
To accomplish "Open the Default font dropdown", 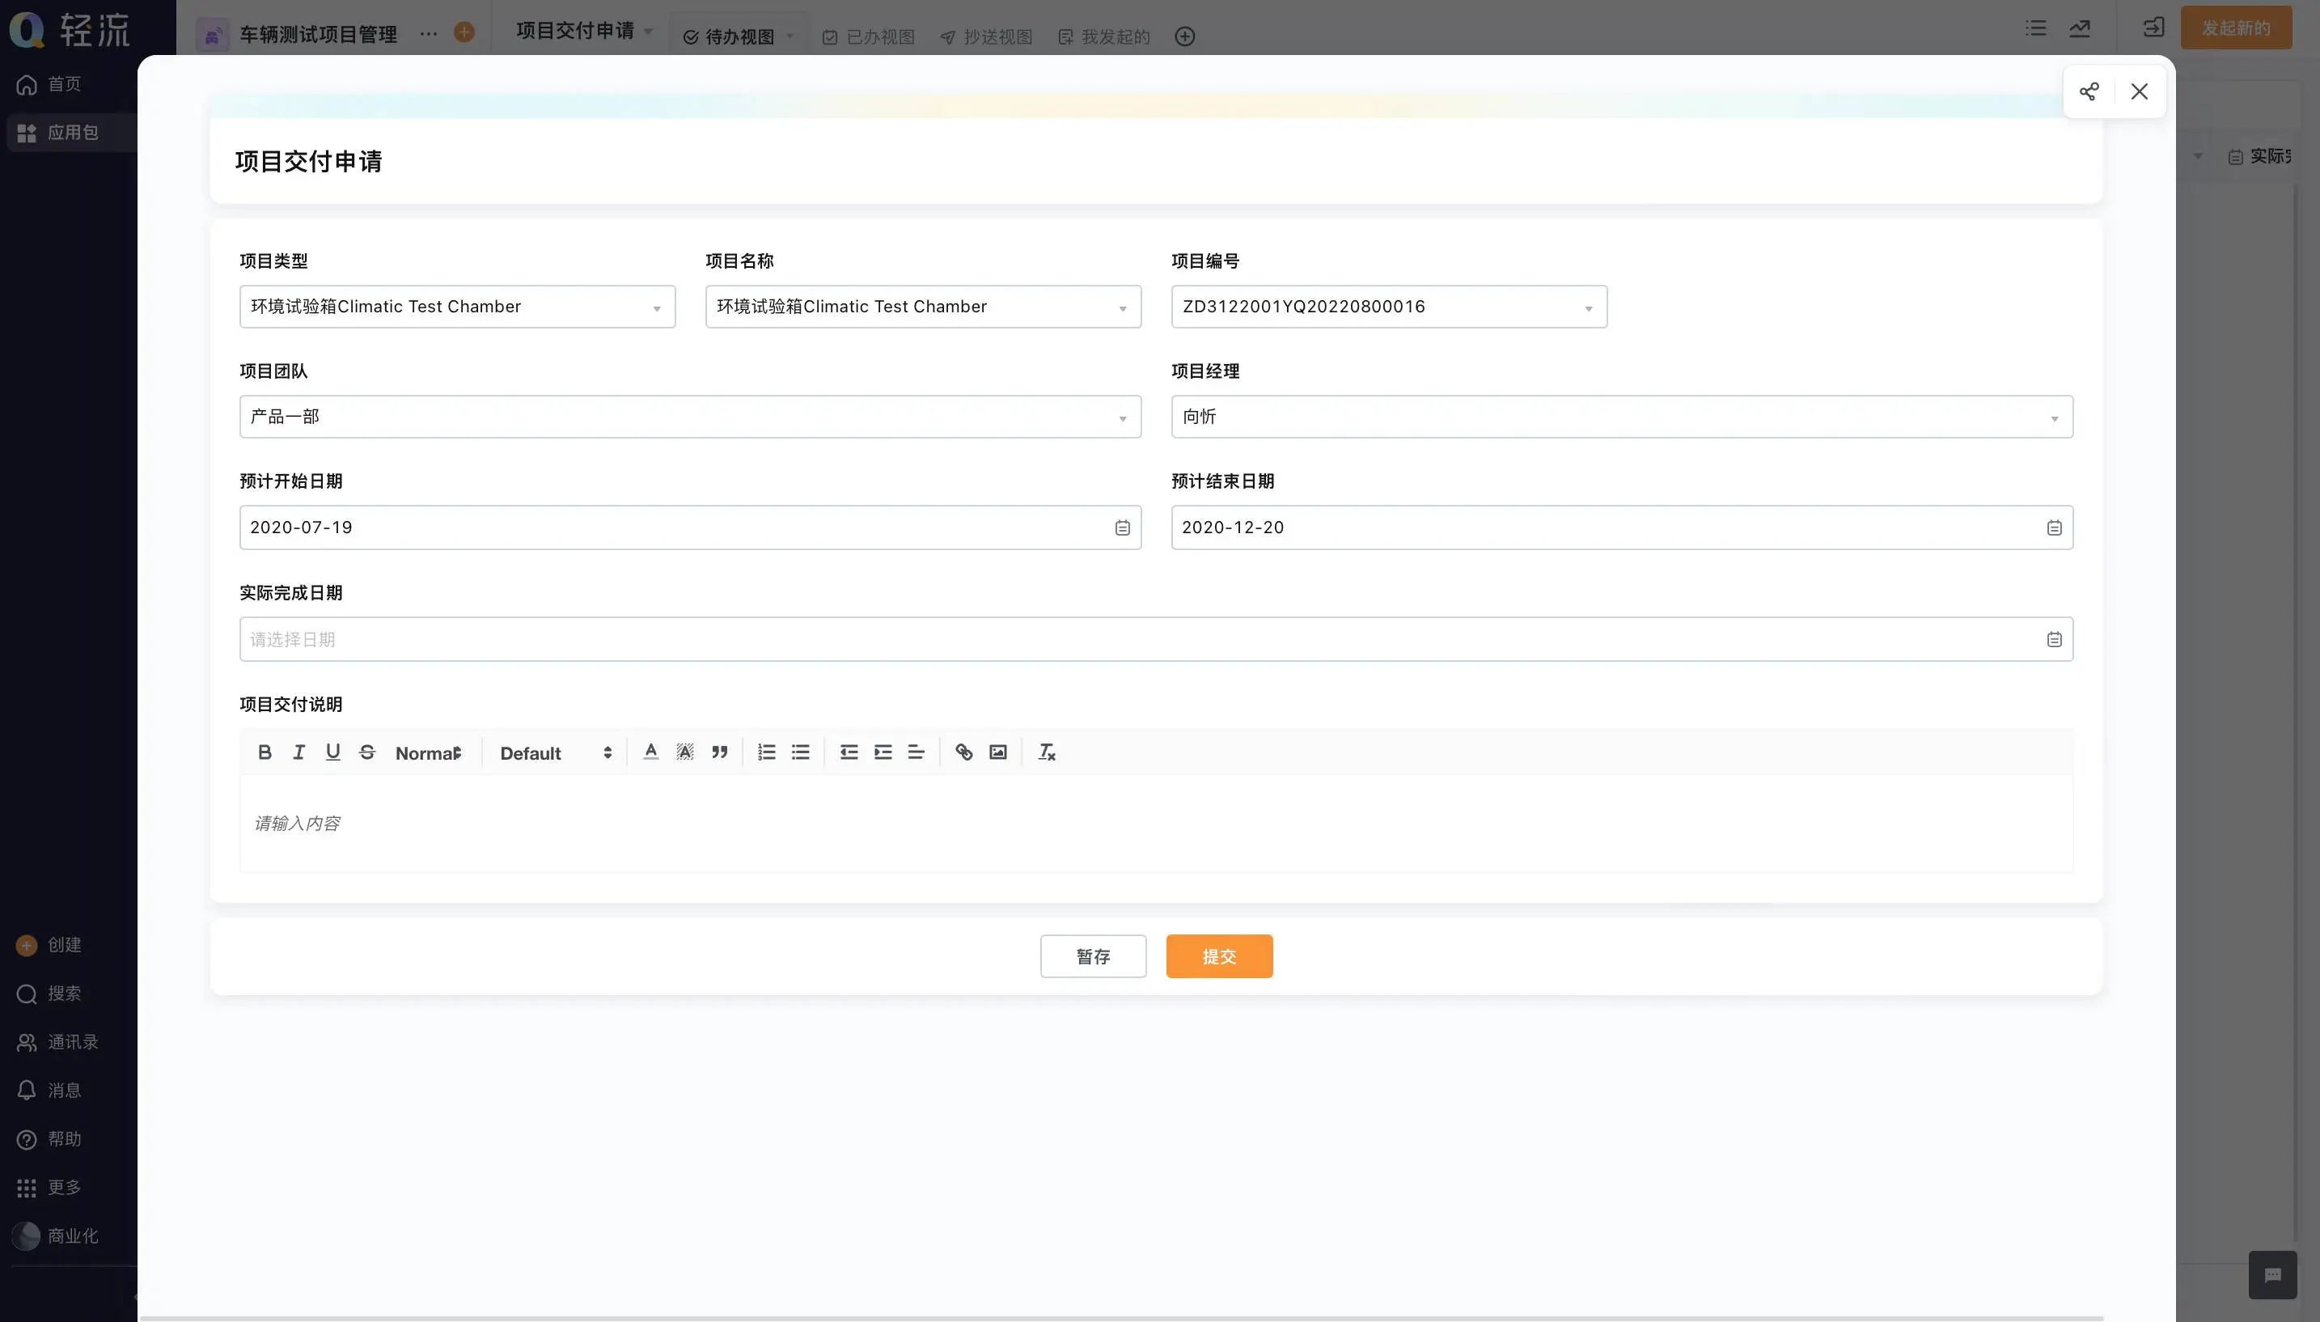I will click(x=557, y=752).
